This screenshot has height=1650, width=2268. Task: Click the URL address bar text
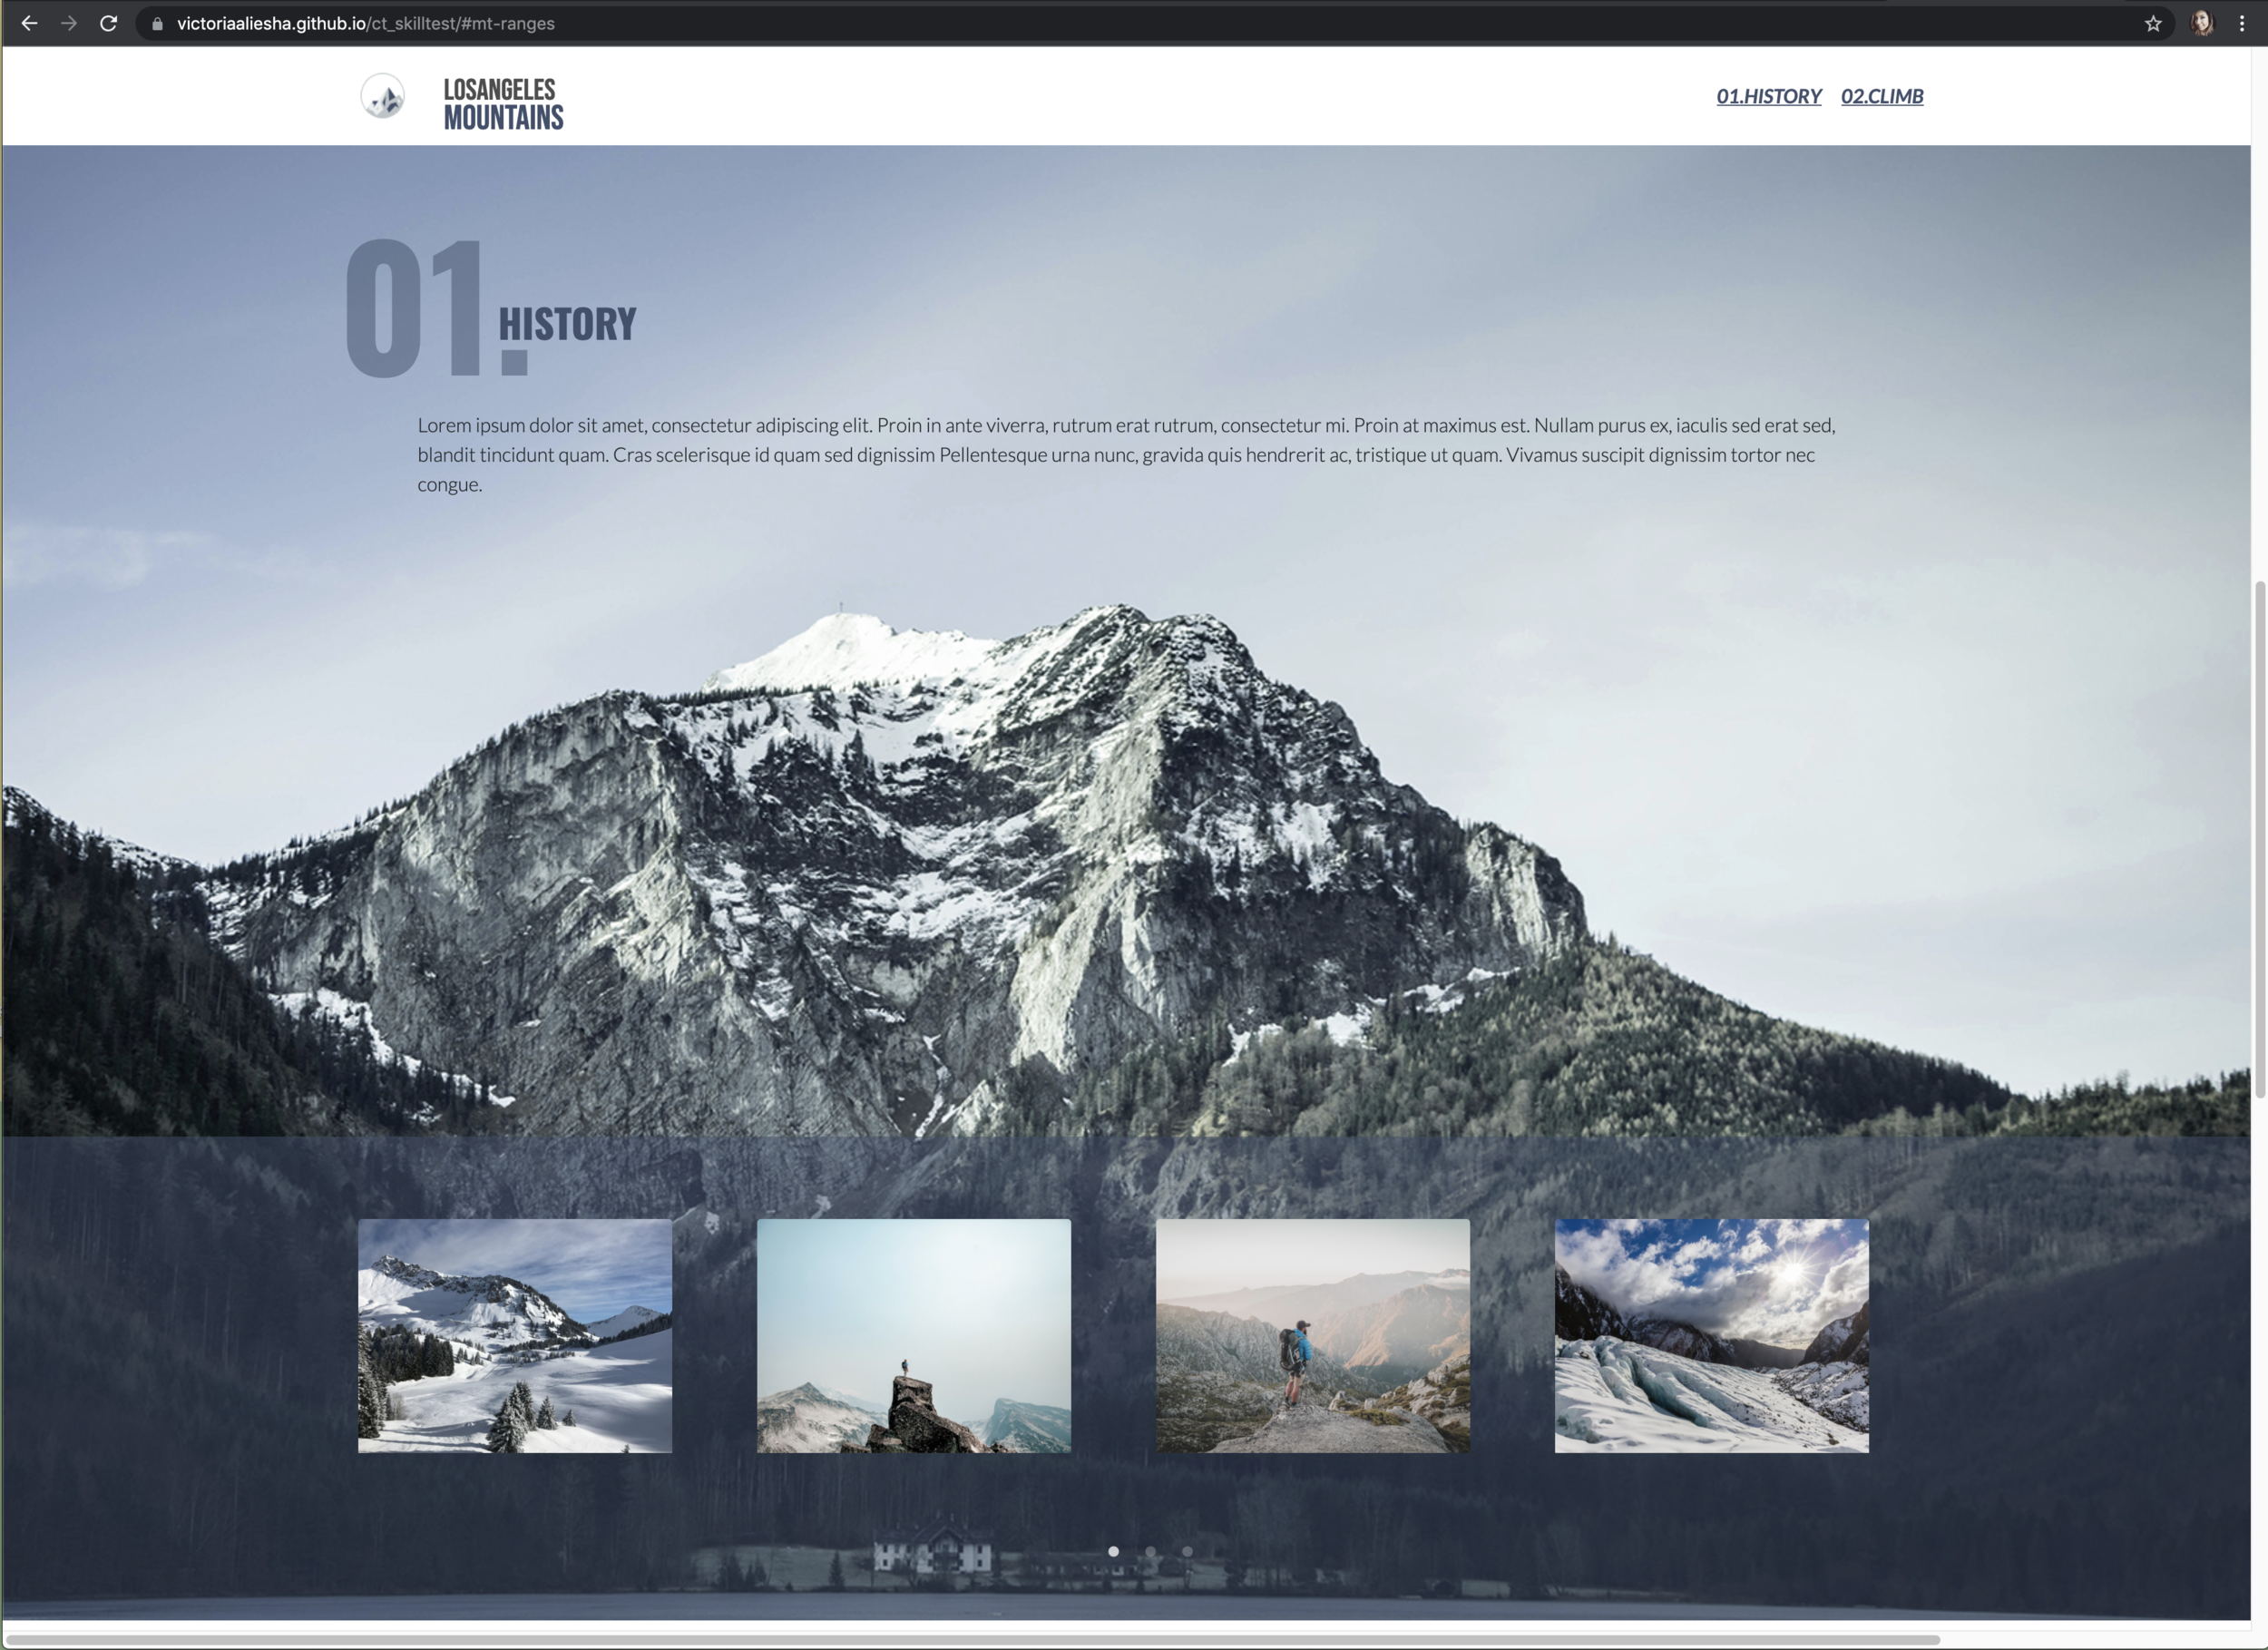(365, 24)
